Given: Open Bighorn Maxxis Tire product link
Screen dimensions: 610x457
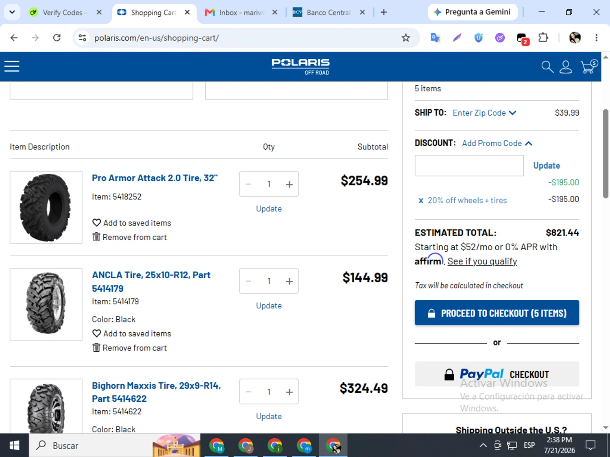Looking at the screenshot, I should (x=156, y=392).
